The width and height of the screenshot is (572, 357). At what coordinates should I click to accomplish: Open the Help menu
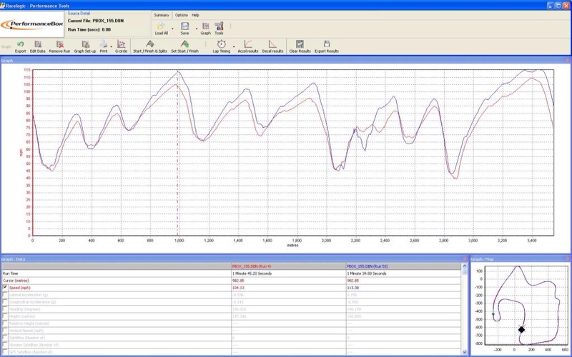click(195, 14)
